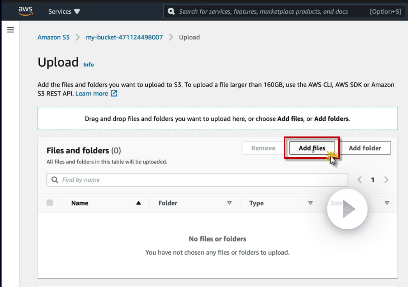
Task: Open my-bucket-471124498007 breadcrumb link
Action: click(124, 37)
